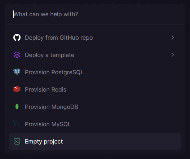
Task: Expand the GitHub repo chevron arrow
Action: [173, 37]
